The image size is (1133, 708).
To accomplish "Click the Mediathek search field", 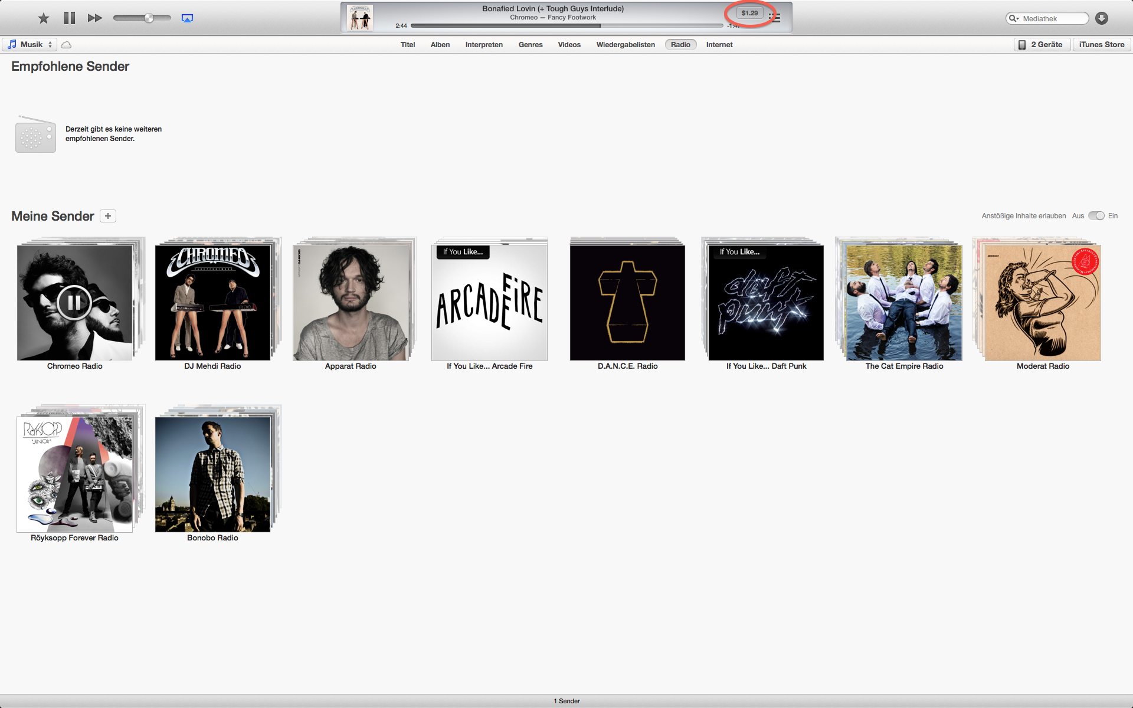I will [1047, 18].
